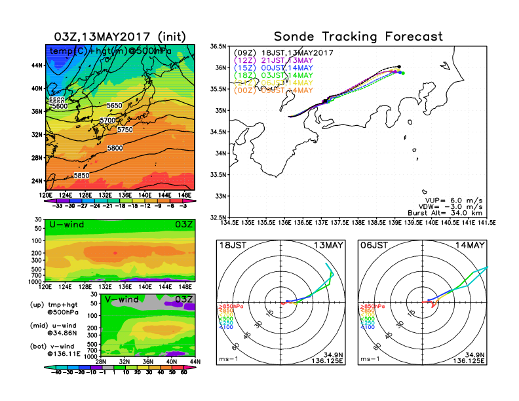519x401 pixels.
Task: Select legend entry '(18Z) 03JST,14MAY'
Action: [273, 75]
